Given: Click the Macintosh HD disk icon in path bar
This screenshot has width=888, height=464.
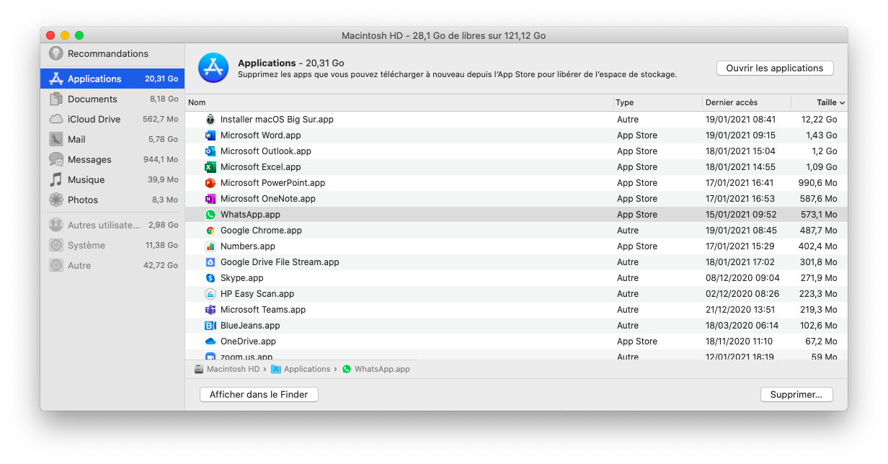Looking at the screenshot, I should 199,369.
